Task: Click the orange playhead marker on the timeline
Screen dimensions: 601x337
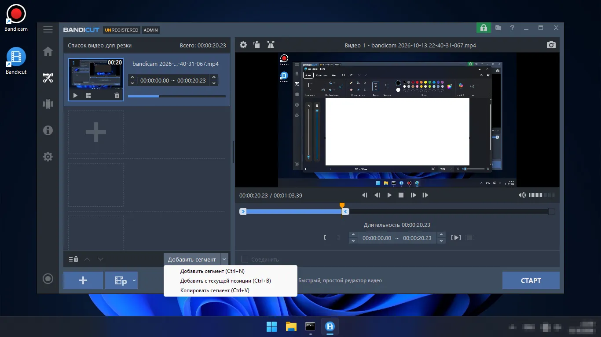Action: tap(342, 205)
